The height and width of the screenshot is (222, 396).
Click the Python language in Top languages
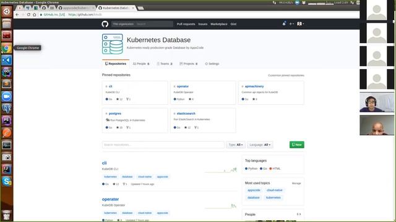click(x=251, y=168)
